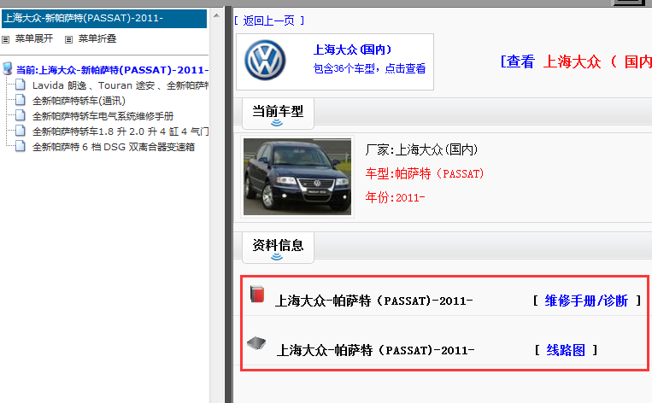Click the 查看 上海大众 (国内 link

click(576, 62)
